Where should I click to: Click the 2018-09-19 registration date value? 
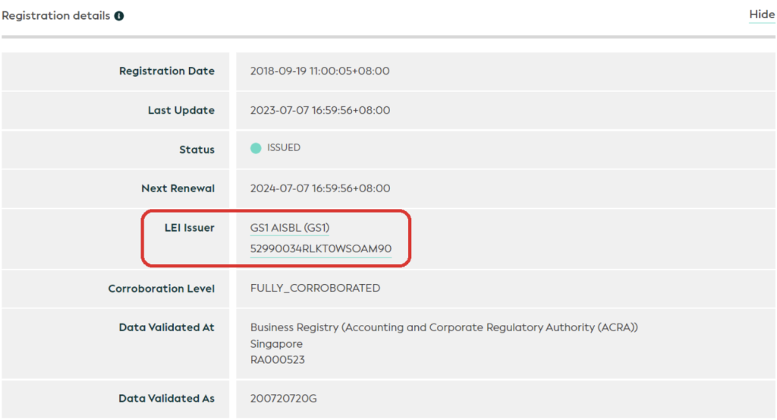(319, 71)
